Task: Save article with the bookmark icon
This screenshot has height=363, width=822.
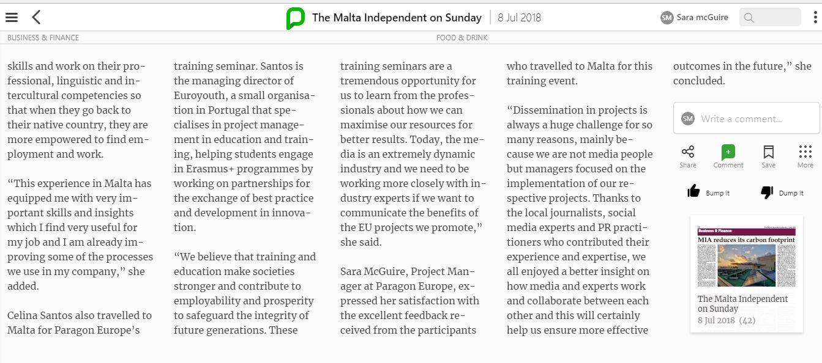Action: pyautogui.click(x=769, y=156)
